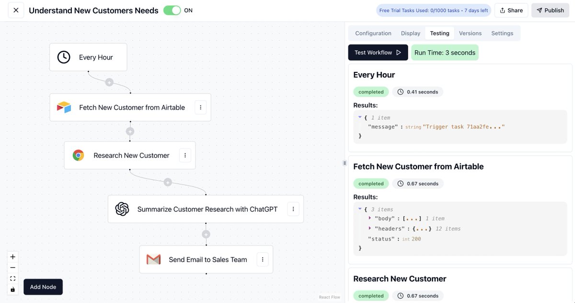
Task: Expand the "body" array in results
Action: click(370, 218)
